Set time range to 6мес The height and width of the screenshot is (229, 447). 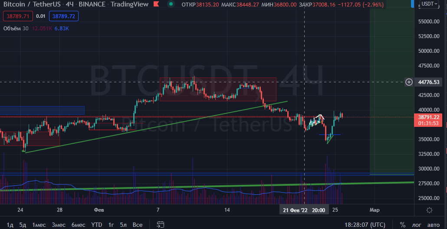[x=79, y=225]
